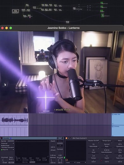Image resolution: width=124 pixels, height=165 pixels.
Task: Click the Sens. value 82.8 %
Action: (11, 159)
